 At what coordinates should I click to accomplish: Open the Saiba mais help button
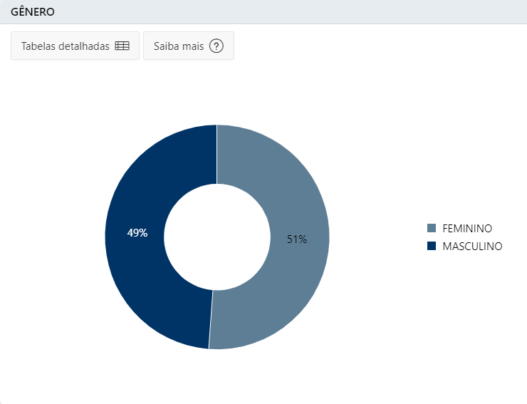click(189, 46)
